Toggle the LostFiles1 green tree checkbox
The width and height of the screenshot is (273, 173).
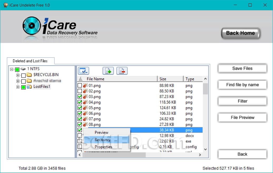pos(23,87)
